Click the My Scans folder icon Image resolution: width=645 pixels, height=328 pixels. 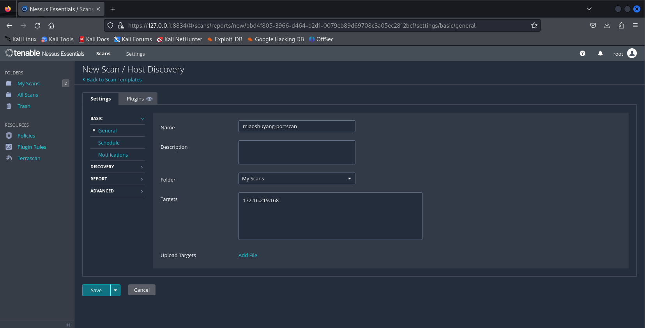pyautogui.click(x=9, y=83)
